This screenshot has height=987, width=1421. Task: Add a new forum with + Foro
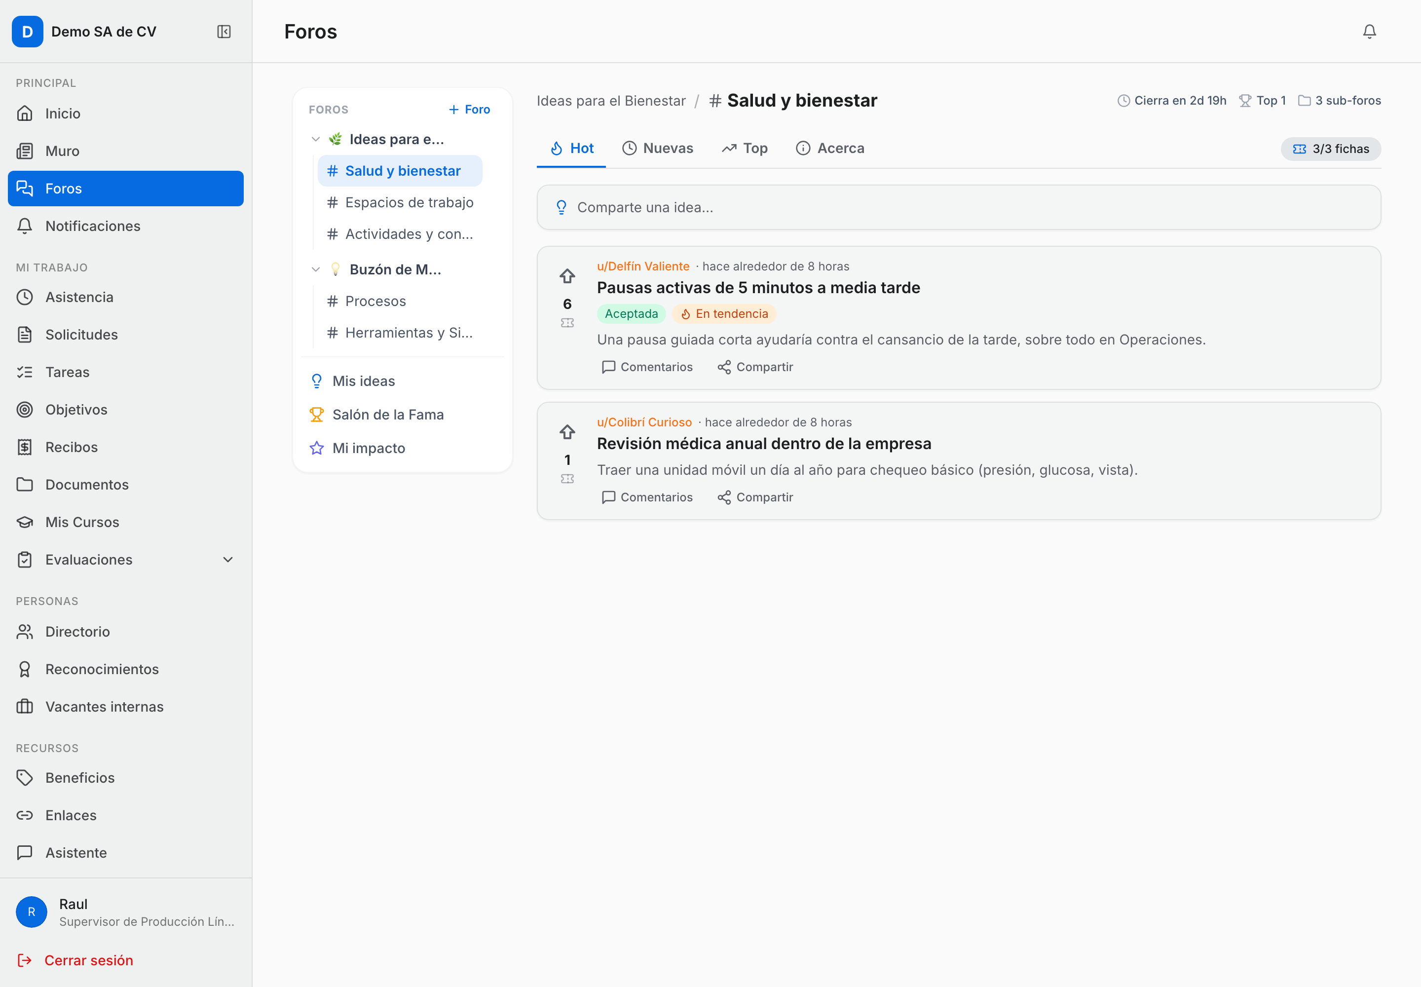point(469,110)
